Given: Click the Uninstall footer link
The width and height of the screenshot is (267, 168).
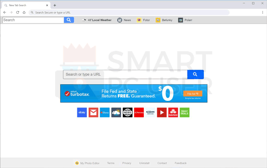Looking at the screenshot, I should (x=144, y=163).
